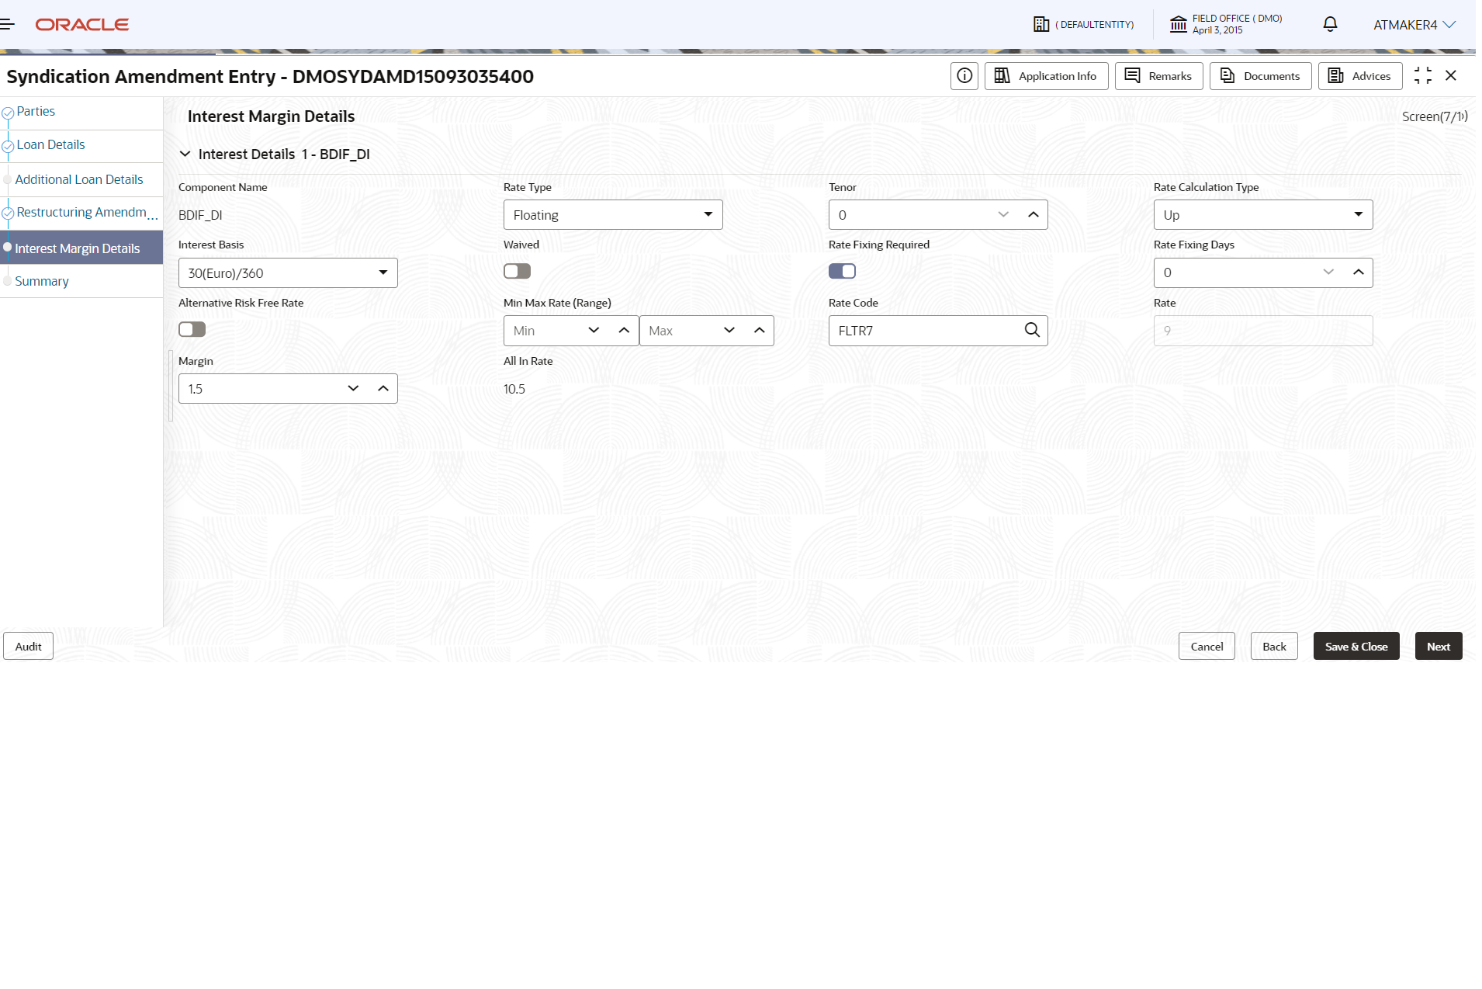Screen dimensions: 1482x989
Task: Click the All In Rate value 10.5
Action: click(514, 389)
